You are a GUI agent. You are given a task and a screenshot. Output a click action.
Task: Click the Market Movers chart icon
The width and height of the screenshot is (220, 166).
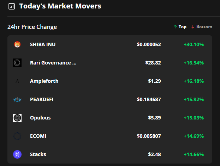(12, 6)
